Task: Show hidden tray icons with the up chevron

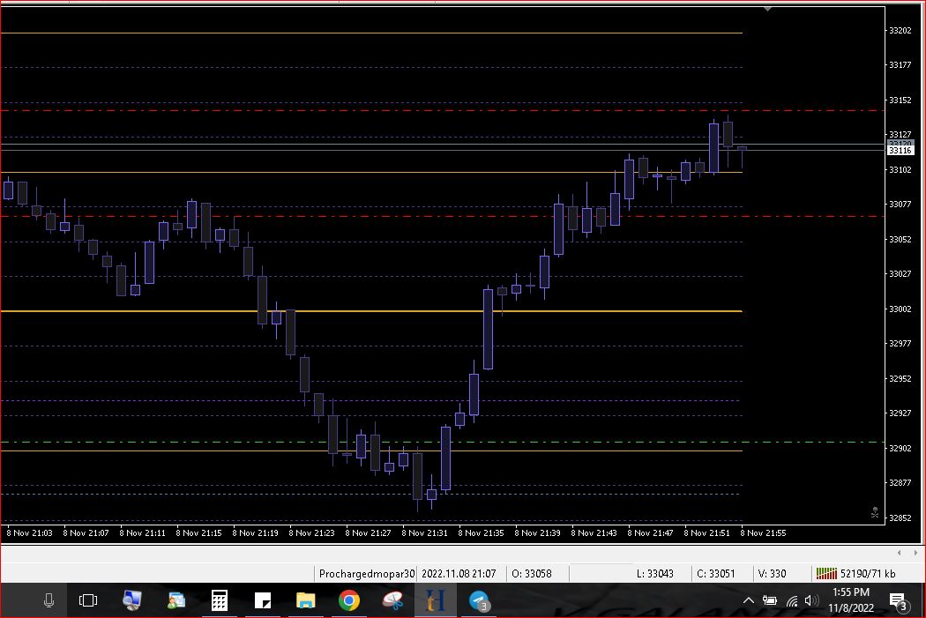Action: 749,601
